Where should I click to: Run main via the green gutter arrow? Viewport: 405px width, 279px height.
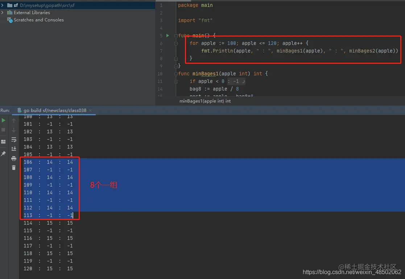tap(168, 36)
